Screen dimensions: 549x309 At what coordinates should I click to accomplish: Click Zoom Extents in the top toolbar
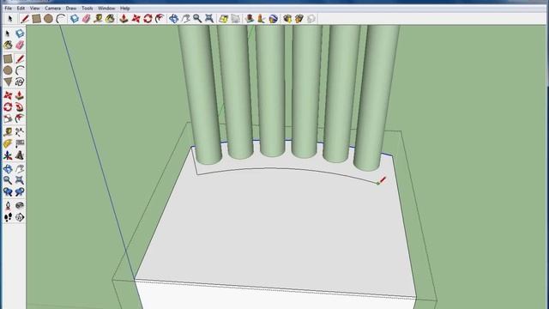tap(209, 19)
